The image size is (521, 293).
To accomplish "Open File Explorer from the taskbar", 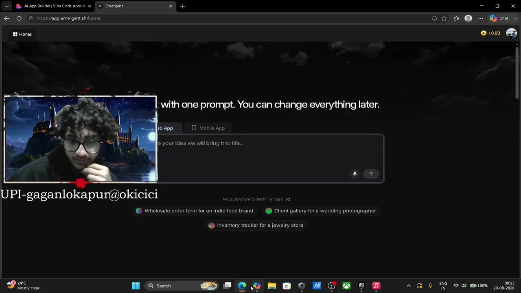I will 272,286.
